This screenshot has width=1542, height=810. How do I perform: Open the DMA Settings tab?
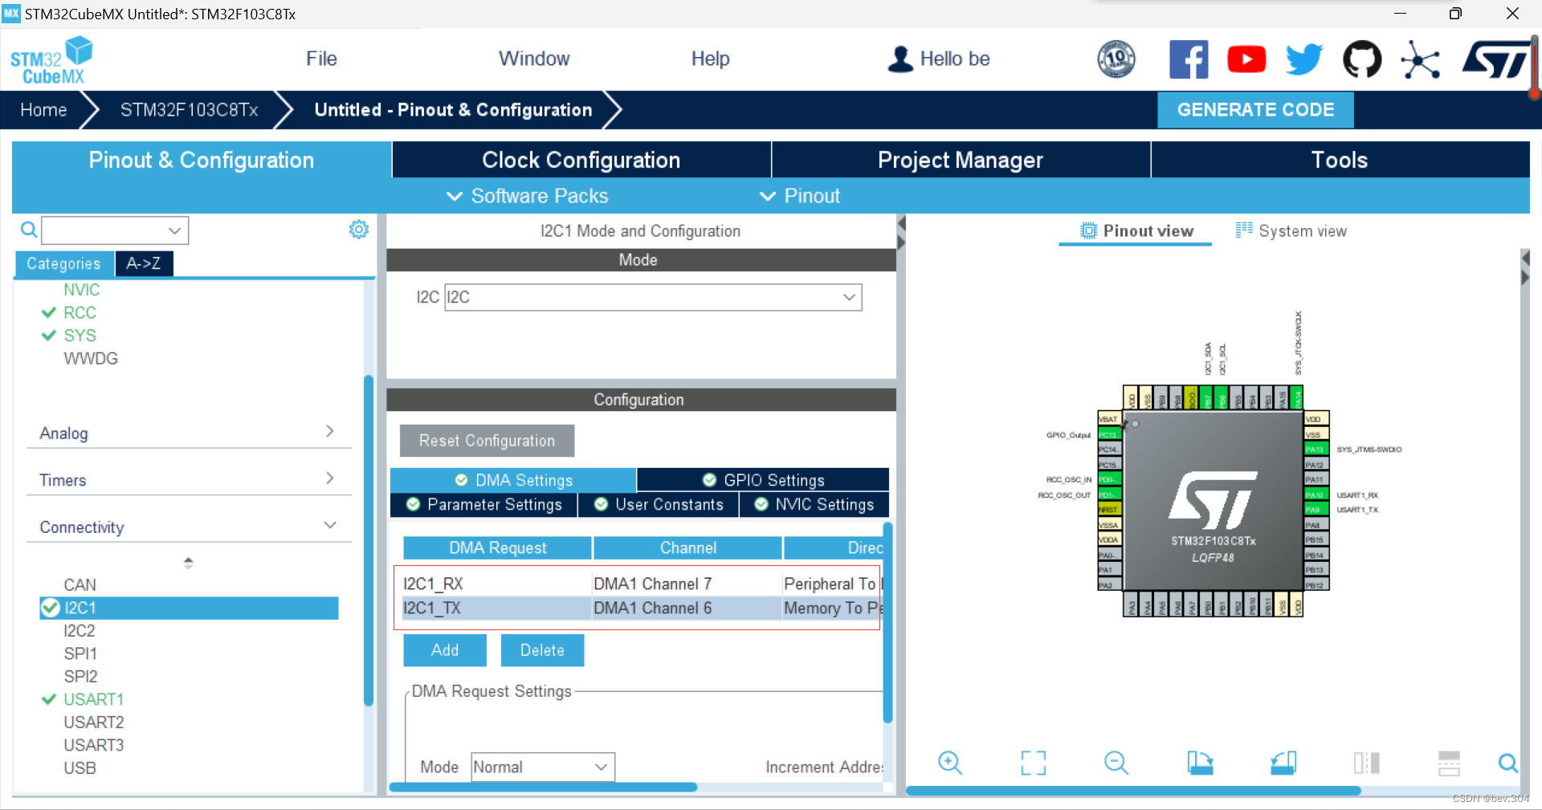pyautogui.click(x=513, y=480)
